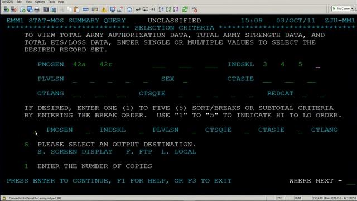The width and height of the screenshot is (357, 201).
Task: Click the new session toolbar icon
Action: pos(22,9)
